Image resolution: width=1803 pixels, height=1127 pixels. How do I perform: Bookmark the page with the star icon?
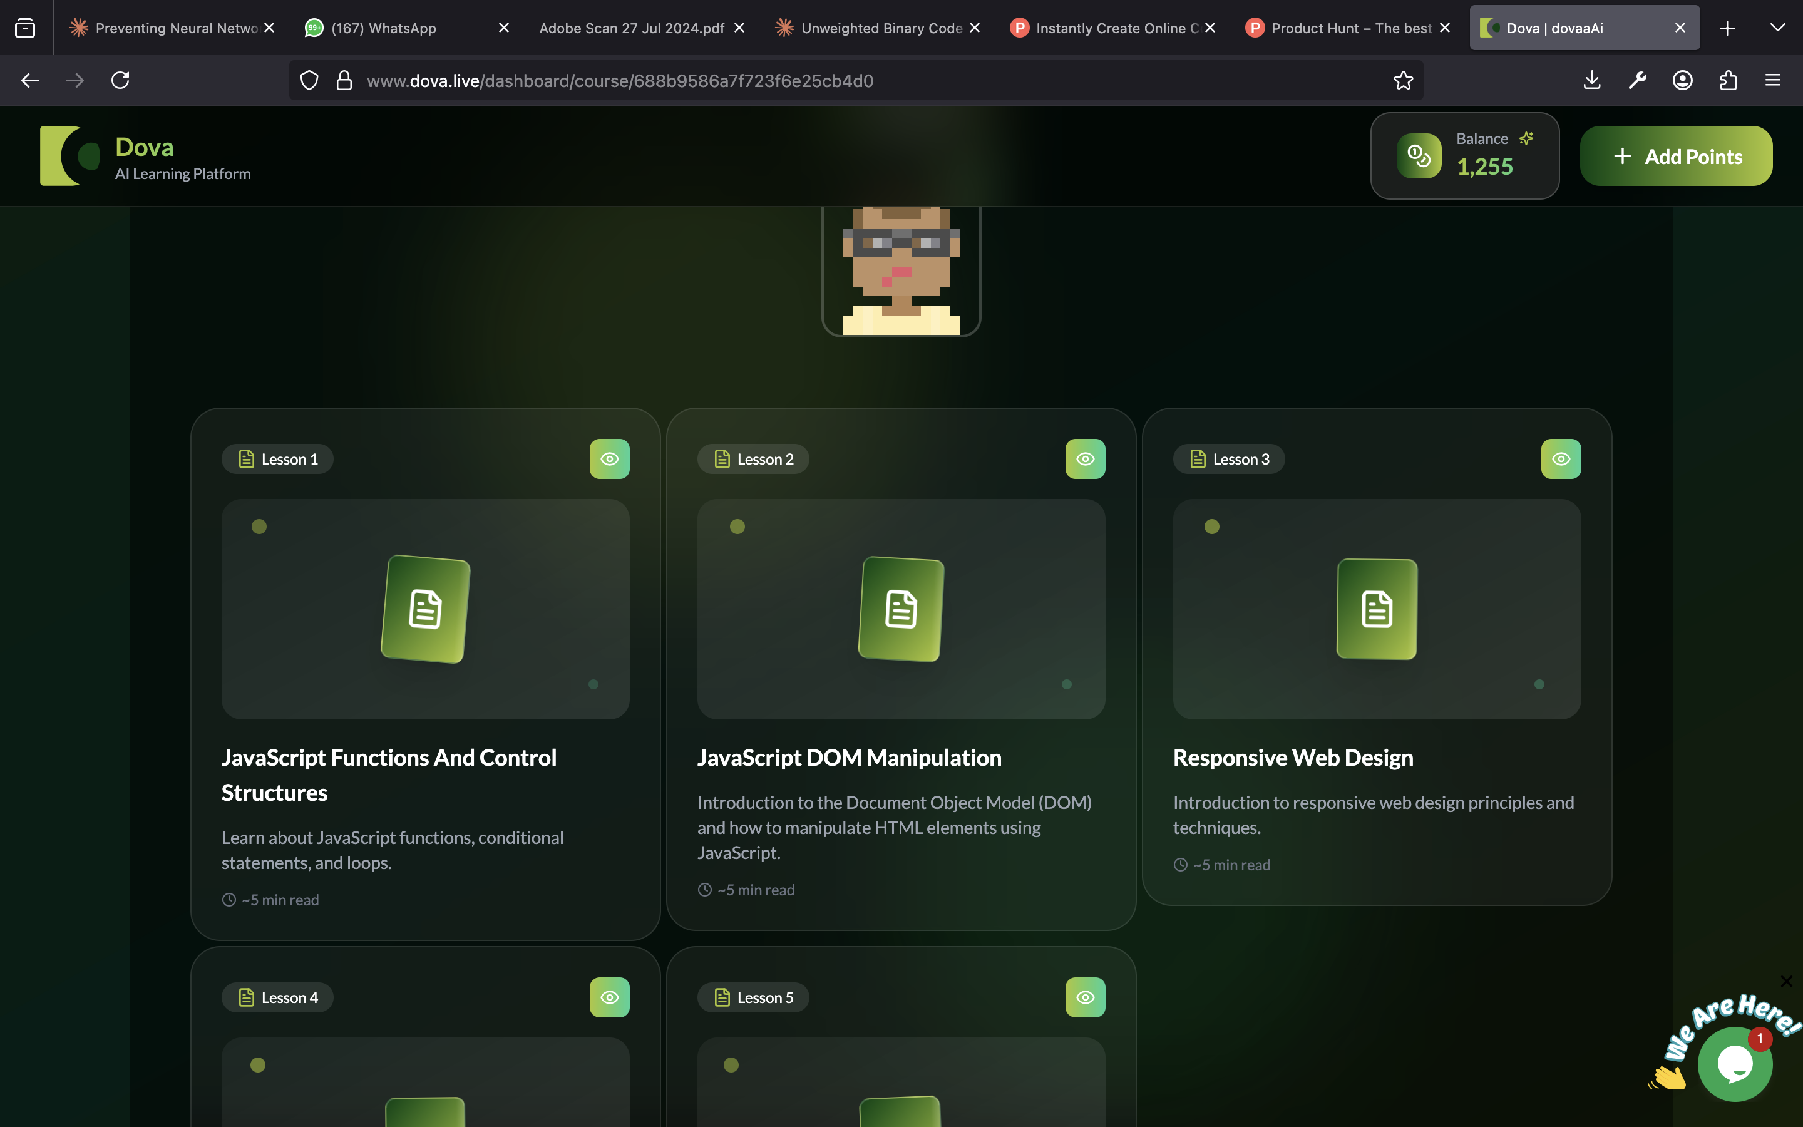[1403, 81]
